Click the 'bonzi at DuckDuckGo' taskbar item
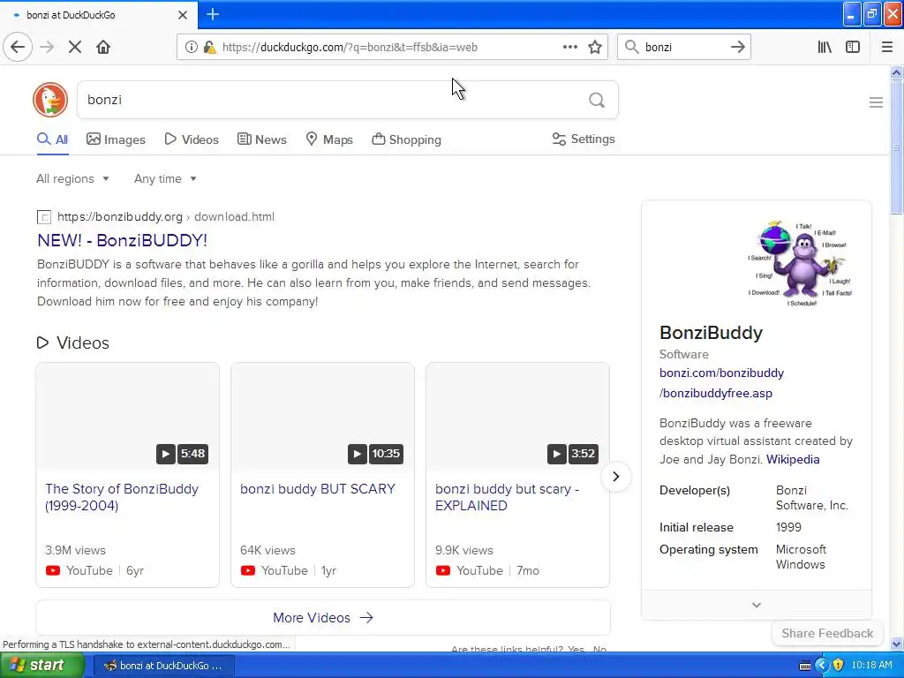904x678 pixels. click(163, 666)
